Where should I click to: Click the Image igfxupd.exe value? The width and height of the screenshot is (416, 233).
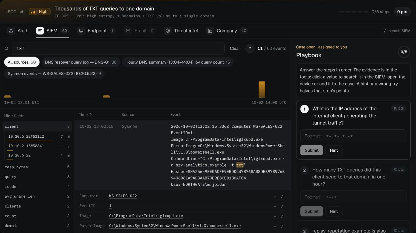(x=146, y=216)
